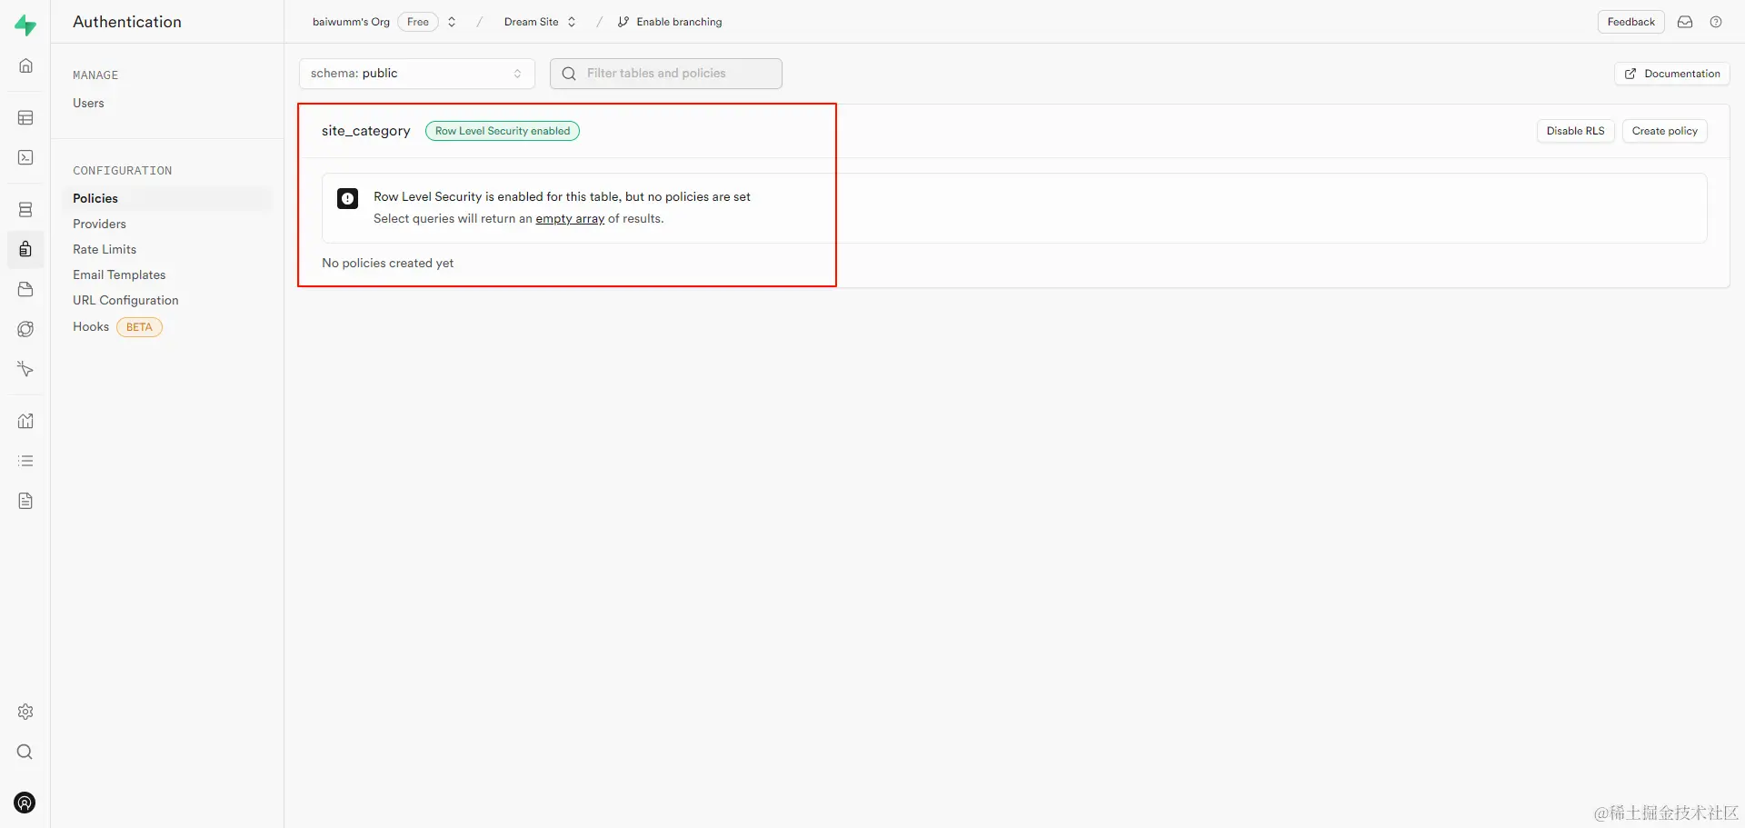Screen dimensions: 1745x828
Task: Open the Database icon in sidebar
Action: [x=25, y=209]
